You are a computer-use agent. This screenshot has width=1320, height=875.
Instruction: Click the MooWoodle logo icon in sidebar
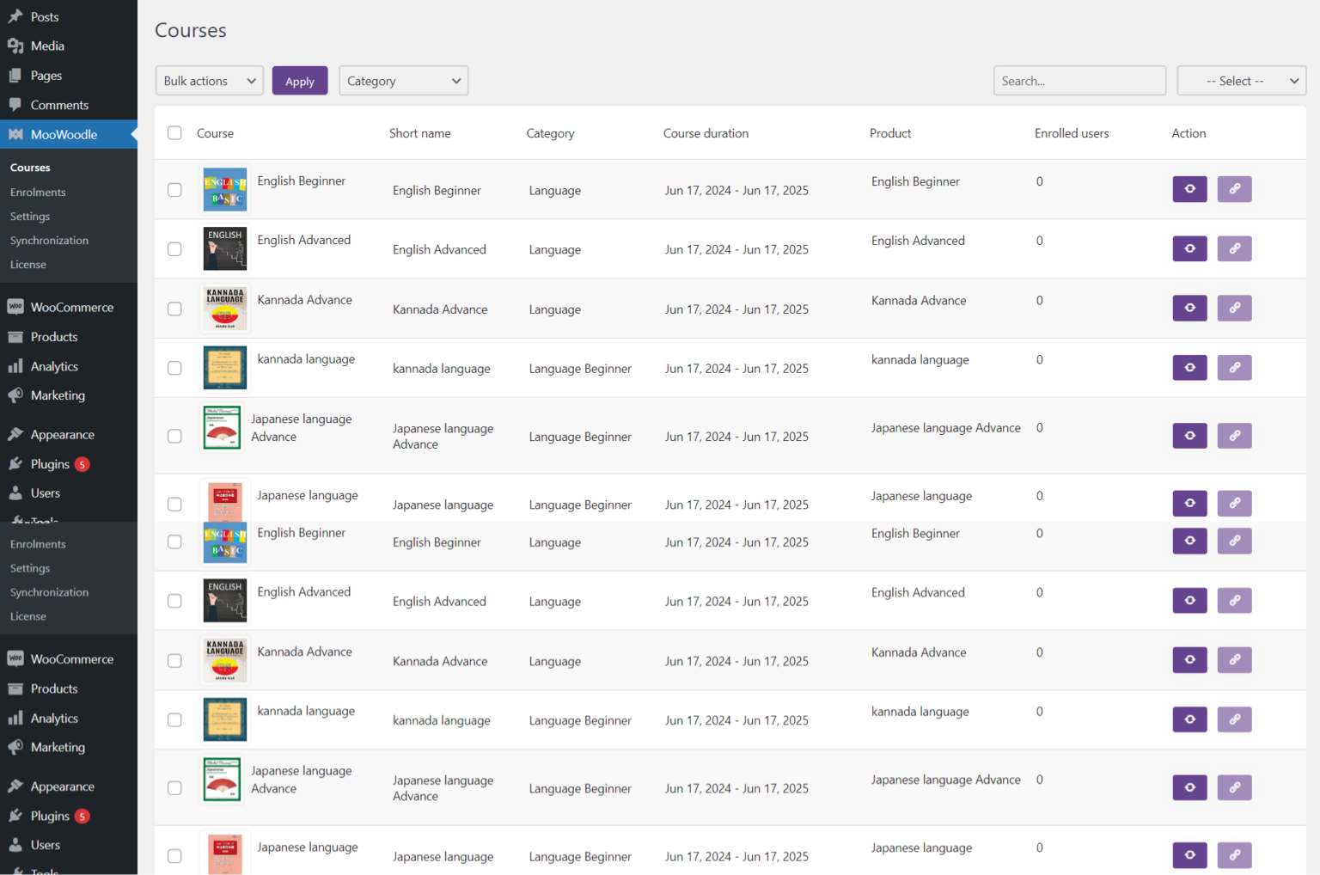[15, 134]
